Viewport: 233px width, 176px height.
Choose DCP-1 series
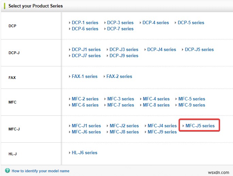85,22
